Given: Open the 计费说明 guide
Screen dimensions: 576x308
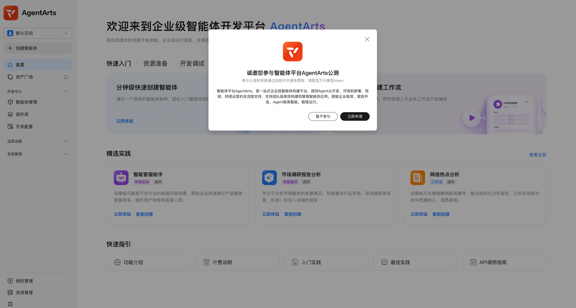Looking at the screenshot, I should coord(237,262).
